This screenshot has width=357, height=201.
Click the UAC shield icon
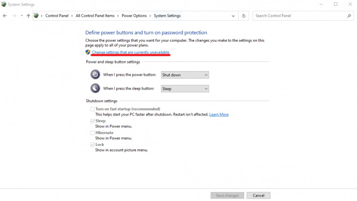88,52
